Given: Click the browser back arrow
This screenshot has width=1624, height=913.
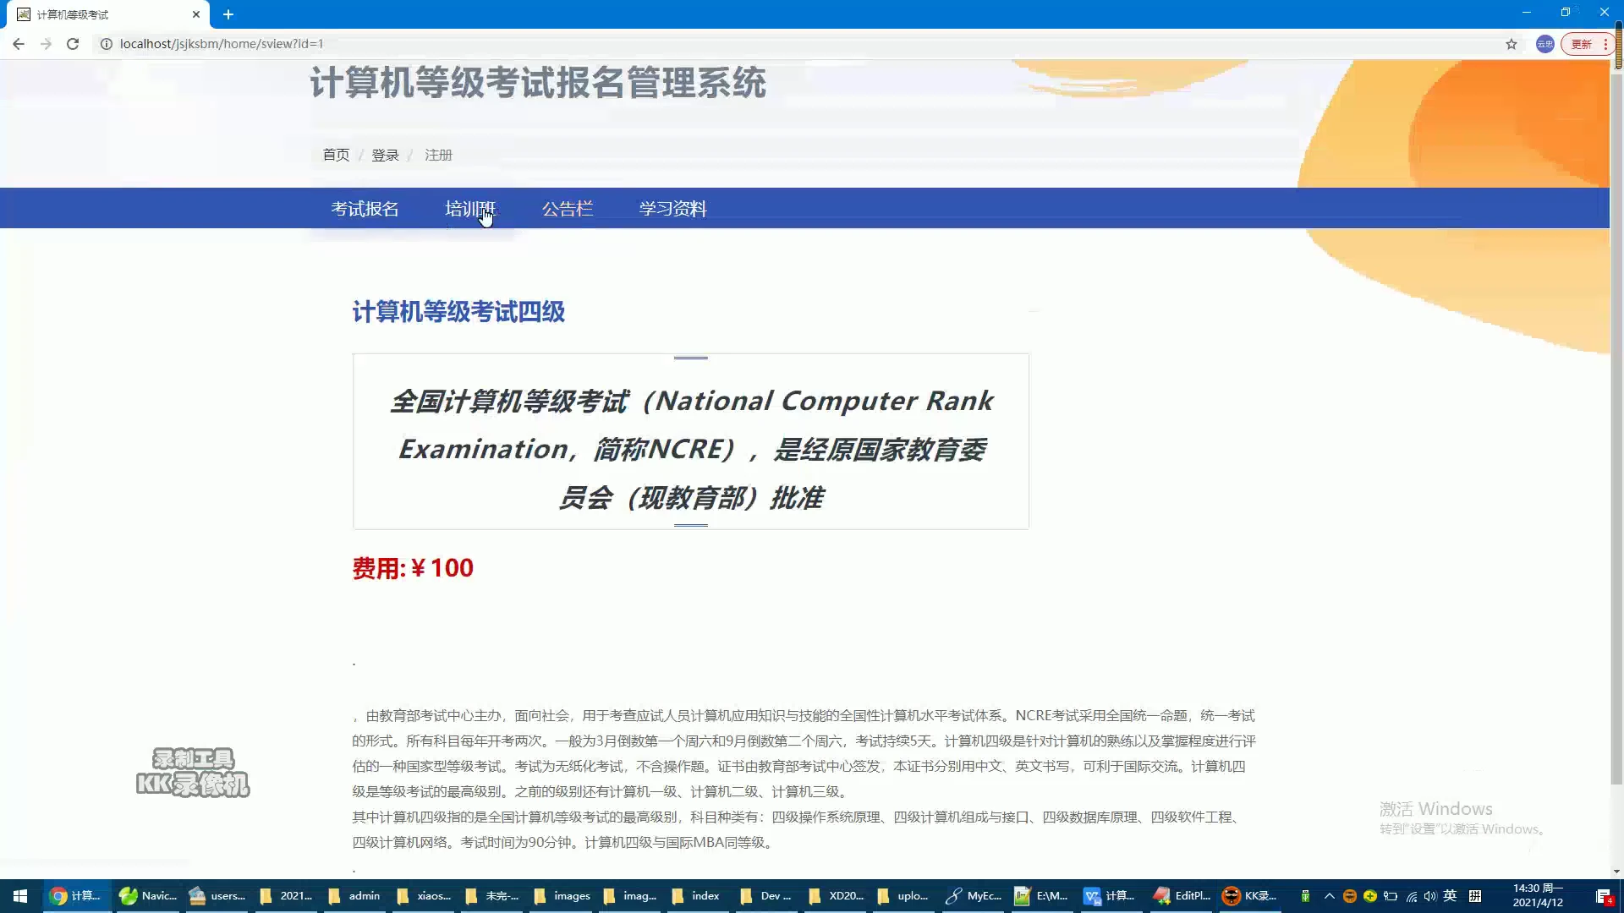Looking at the screenshot, I should click(19, 44).
